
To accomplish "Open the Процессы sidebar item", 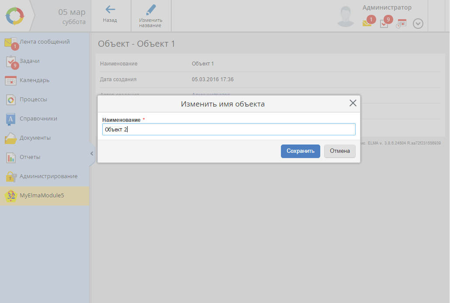I will click(x=33, y=100).
